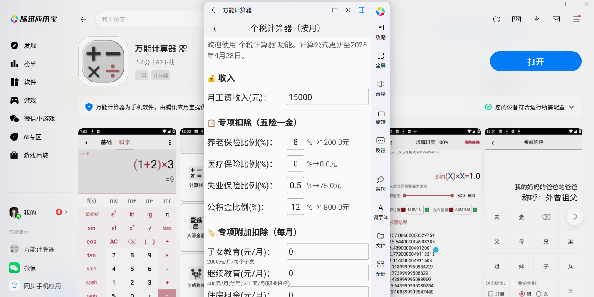The image size is (594, 297).
Task: Edit 继续教育 monthly deduction field
Action: coord(328,273)
